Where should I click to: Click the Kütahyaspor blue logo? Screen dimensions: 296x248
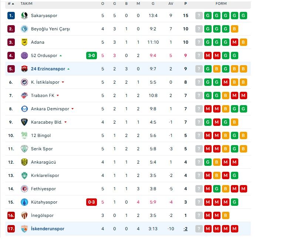pyautogui.click(x=24, y=202)
